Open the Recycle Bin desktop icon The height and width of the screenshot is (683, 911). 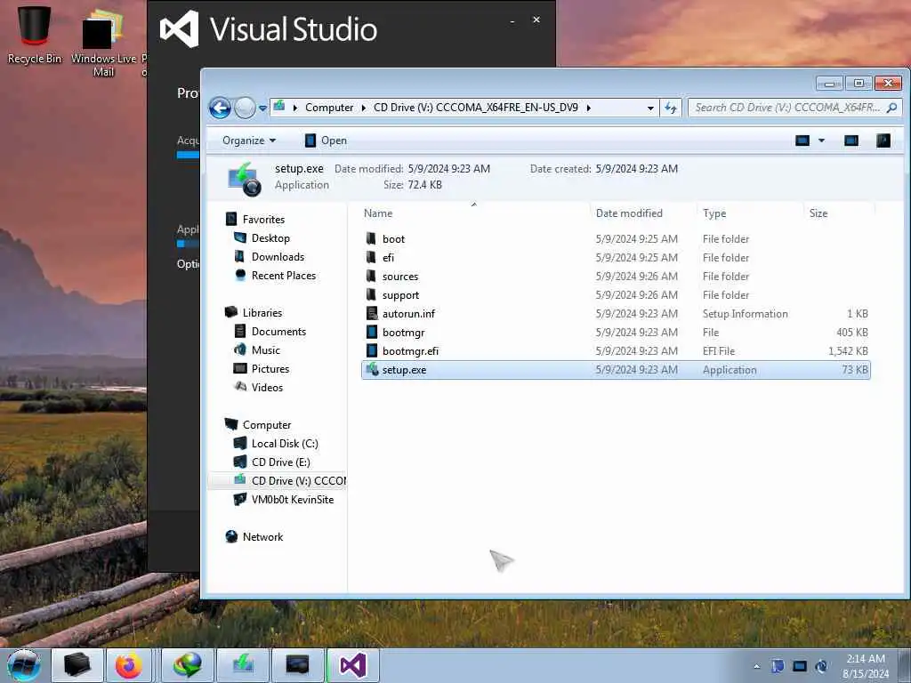point(35,33)
